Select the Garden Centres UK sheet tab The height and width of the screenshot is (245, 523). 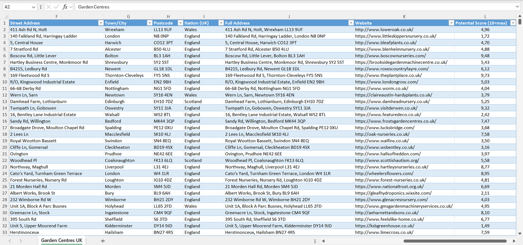tap(61, 240)
